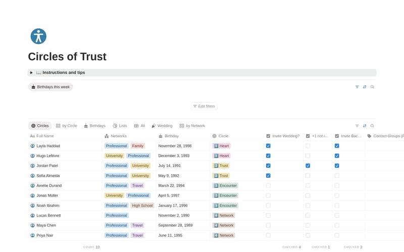Expand the Instructions and tips toggle
The image size is (404, 252).
31,73
